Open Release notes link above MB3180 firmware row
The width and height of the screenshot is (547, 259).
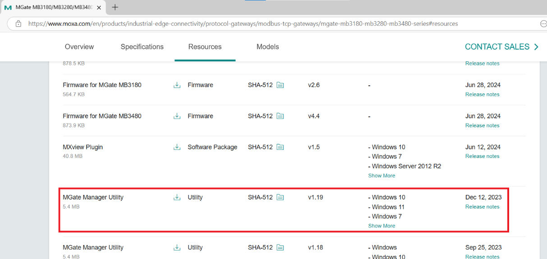click(x=483, y=64)
